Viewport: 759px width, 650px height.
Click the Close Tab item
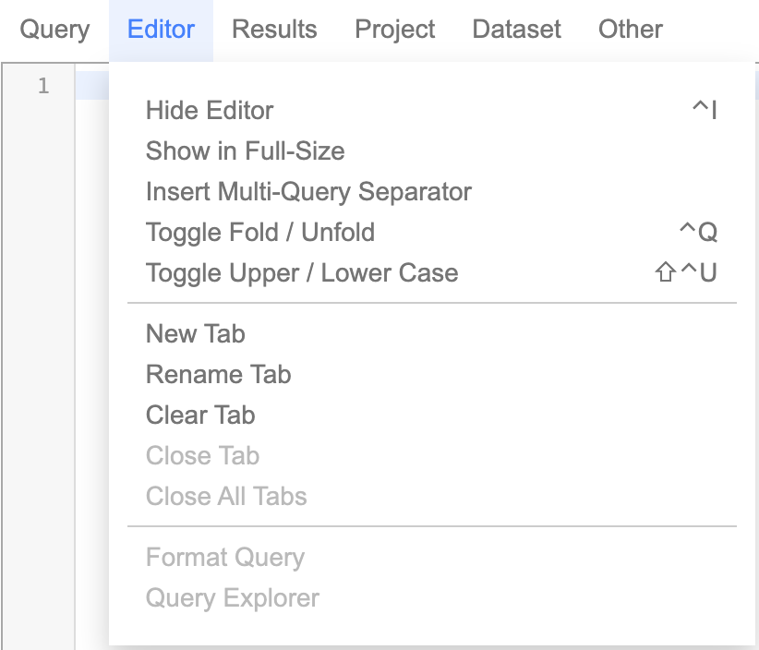202,456
